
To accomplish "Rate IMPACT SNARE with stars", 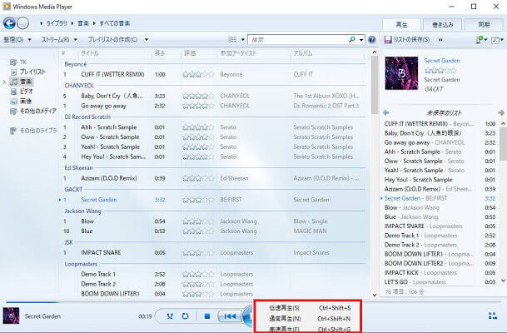I will (198, 252).
